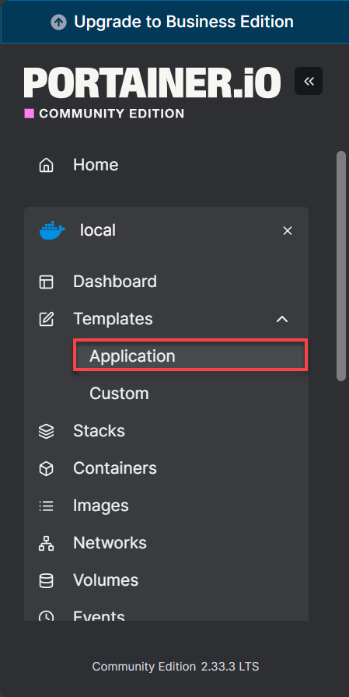This screenshot has width=349, height=697.
Task: Click the Dashboard layout icon
Action: click(46, 282)
